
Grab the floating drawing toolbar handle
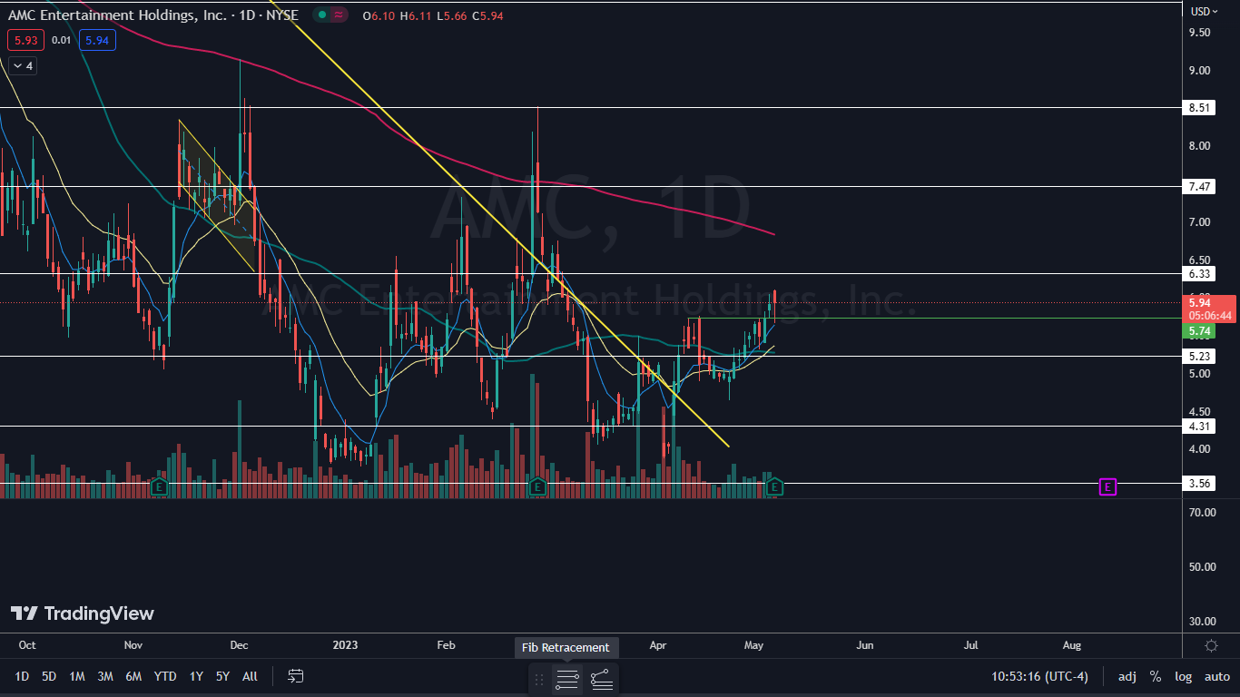[x=539, y=678]
